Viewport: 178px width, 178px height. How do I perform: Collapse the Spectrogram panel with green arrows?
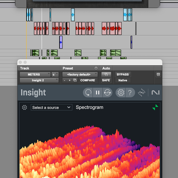click(x=155, y=107)
